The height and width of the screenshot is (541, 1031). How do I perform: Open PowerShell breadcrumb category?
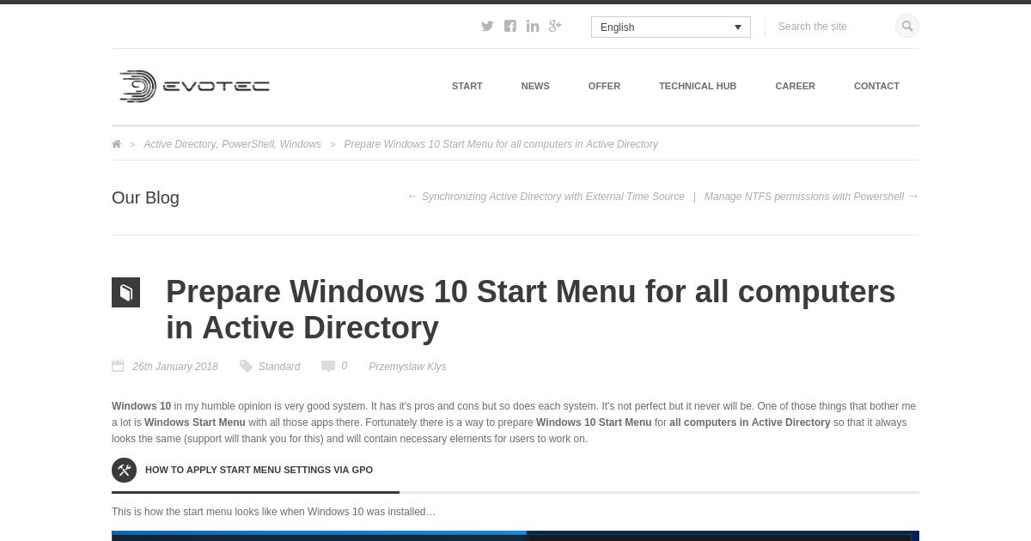(x=247, y=144)
